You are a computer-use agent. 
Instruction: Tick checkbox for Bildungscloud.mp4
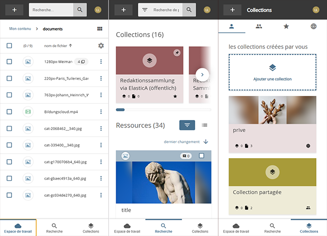(x=9, y=111)
